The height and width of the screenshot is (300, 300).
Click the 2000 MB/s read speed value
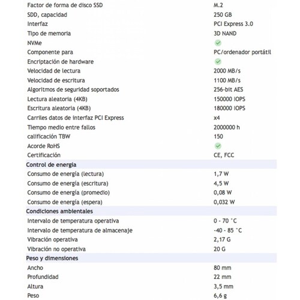(x=227, y=71)
